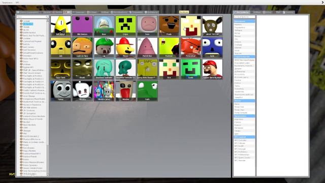Open the Combine NPC category
Viewport: 325px width, 183px height.
click(x=27, y=39)
